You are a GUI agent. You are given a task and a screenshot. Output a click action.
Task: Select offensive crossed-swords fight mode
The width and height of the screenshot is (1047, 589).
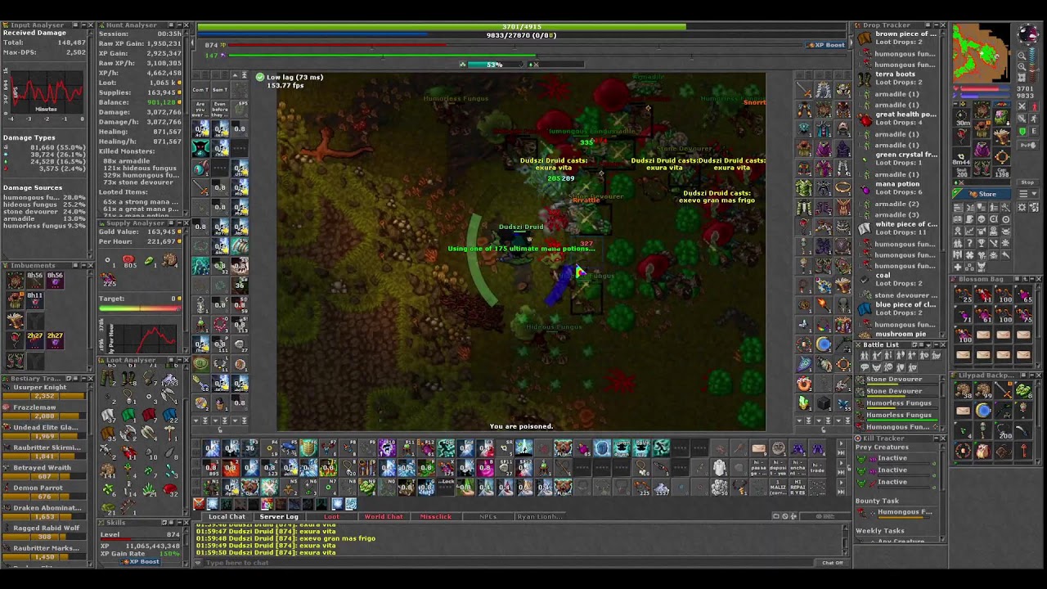(1022, 106)
